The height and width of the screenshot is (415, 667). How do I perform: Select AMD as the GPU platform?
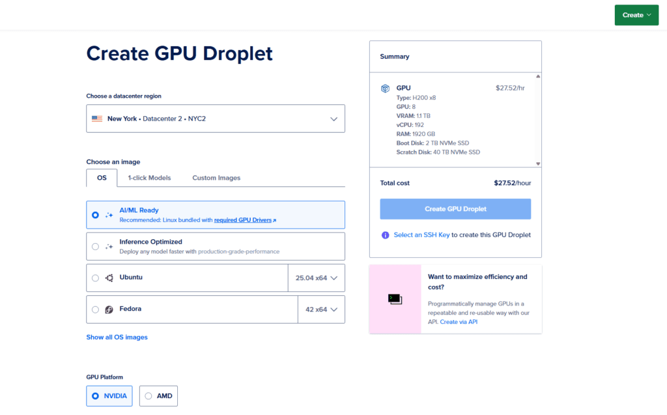click(158, 396)
